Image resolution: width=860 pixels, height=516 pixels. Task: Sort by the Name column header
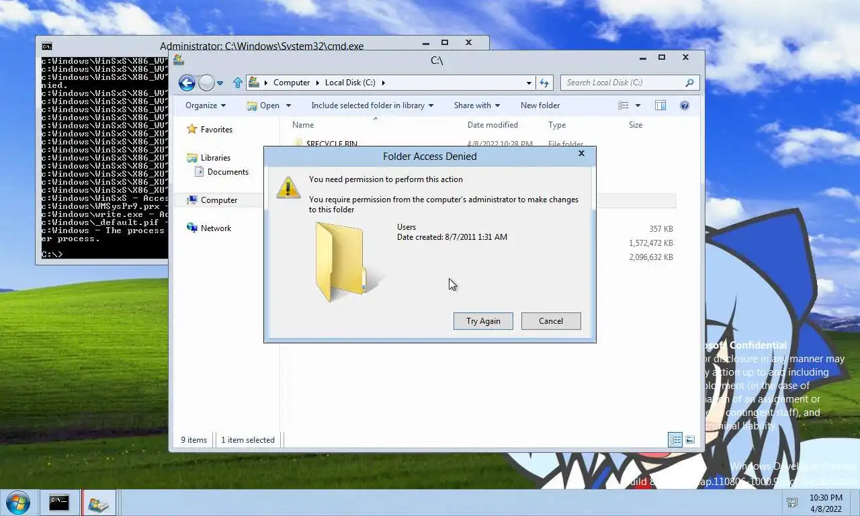pyautogui.click(x=303, y=125)
